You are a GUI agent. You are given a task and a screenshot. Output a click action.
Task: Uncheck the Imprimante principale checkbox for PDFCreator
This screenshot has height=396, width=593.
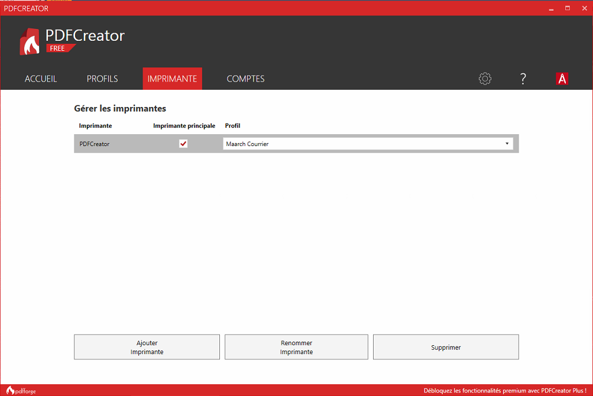[x=183, y=144]
